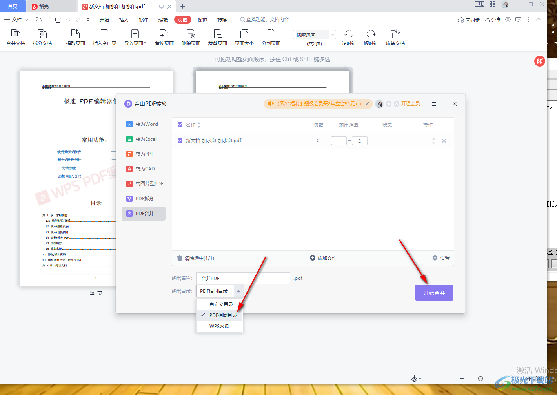Remove 新文档_加水印_加水印.pdf with X icon
The width and height of the screenshot is (557, 395).
[x=444, y=141]
